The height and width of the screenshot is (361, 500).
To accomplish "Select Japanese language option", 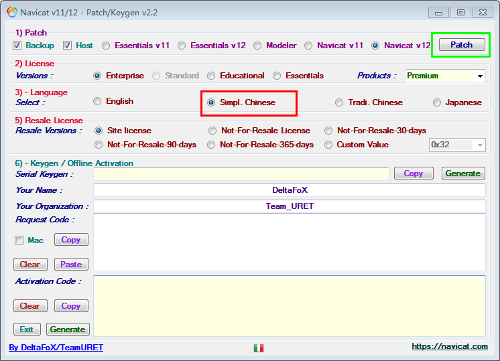I will coord(437,102).
